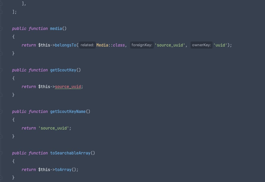This screenshot has height=182, width=265.
Task: Click the 'source_uuid' string in getScoutKeyName
Action: click(54, 128)
